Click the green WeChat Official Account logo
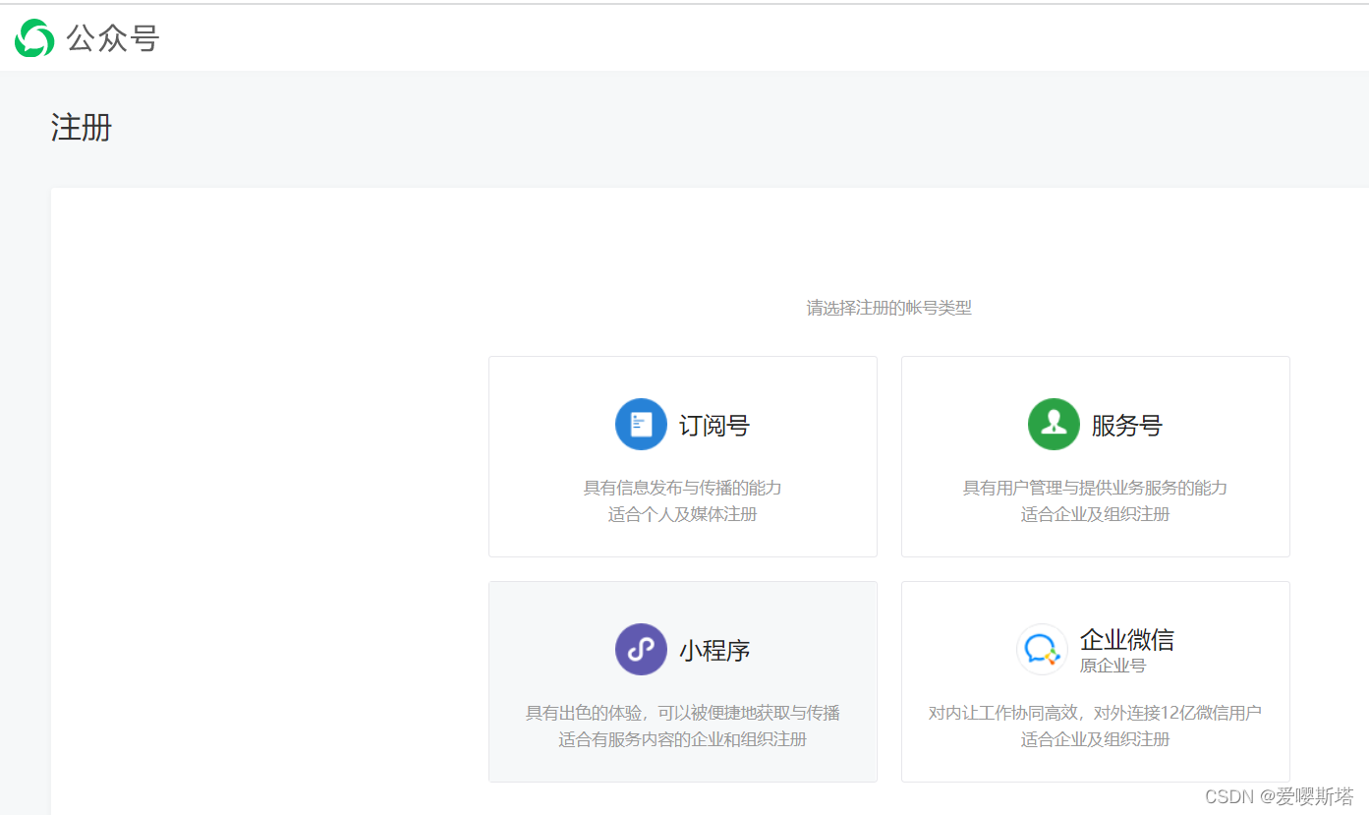The height and width of the screenshot is (815, 1369). pyautogui.click(x=34, y=38)
